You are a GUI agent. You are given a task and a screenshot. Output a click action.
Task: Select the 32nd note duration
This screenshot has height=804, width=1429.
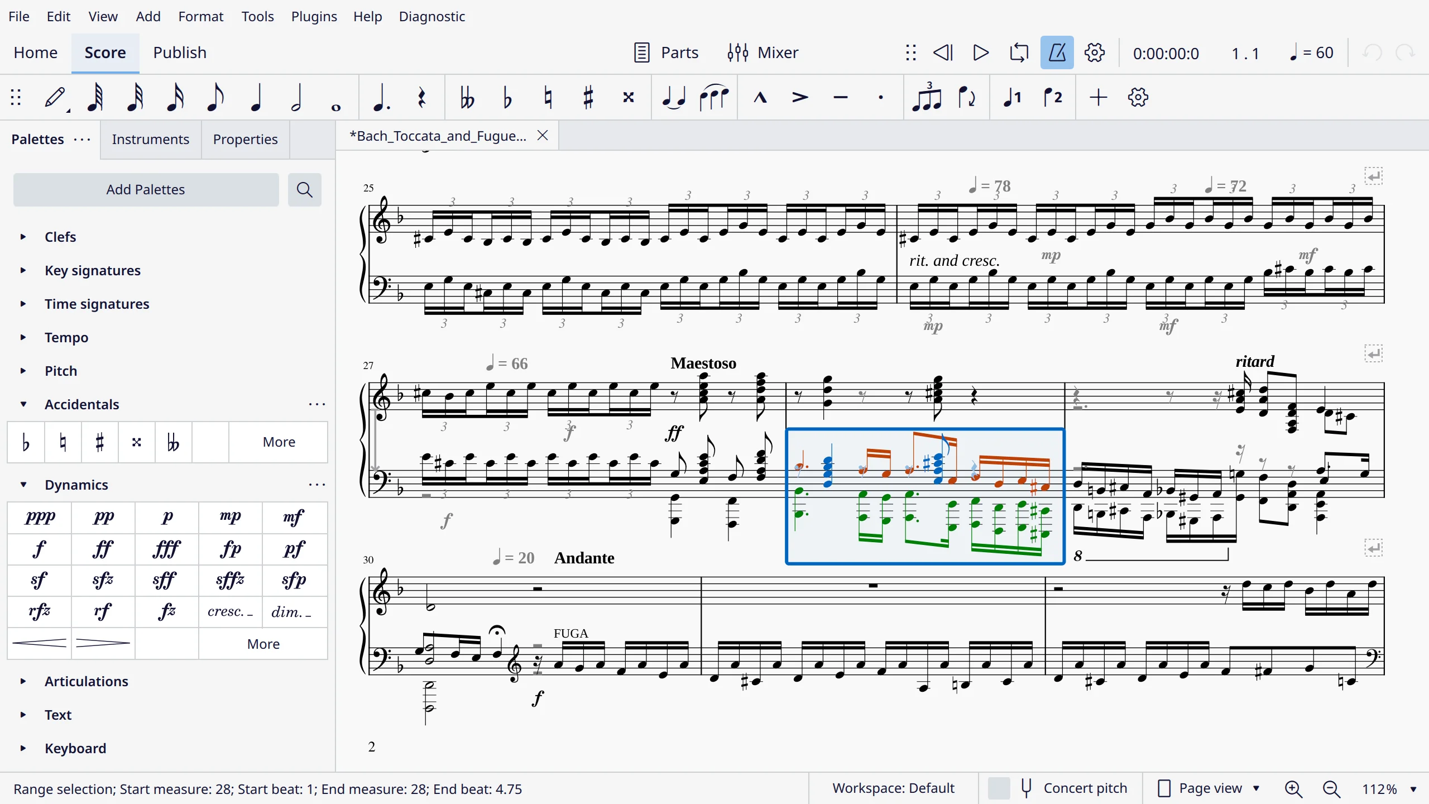[x=136, y=98]
